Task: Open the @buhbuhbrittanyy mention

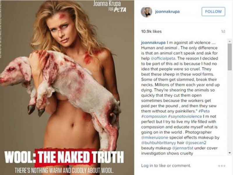Action: tap(158, 143)
